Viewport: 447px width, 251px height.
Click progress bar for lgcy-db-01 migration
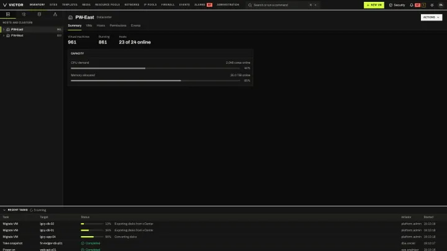(x=92, y=231)
